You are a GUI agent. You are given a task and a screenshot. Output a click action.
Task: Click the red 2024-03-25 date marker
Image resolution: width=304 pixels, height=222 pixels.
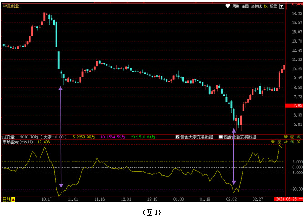(x=286, y=199)
